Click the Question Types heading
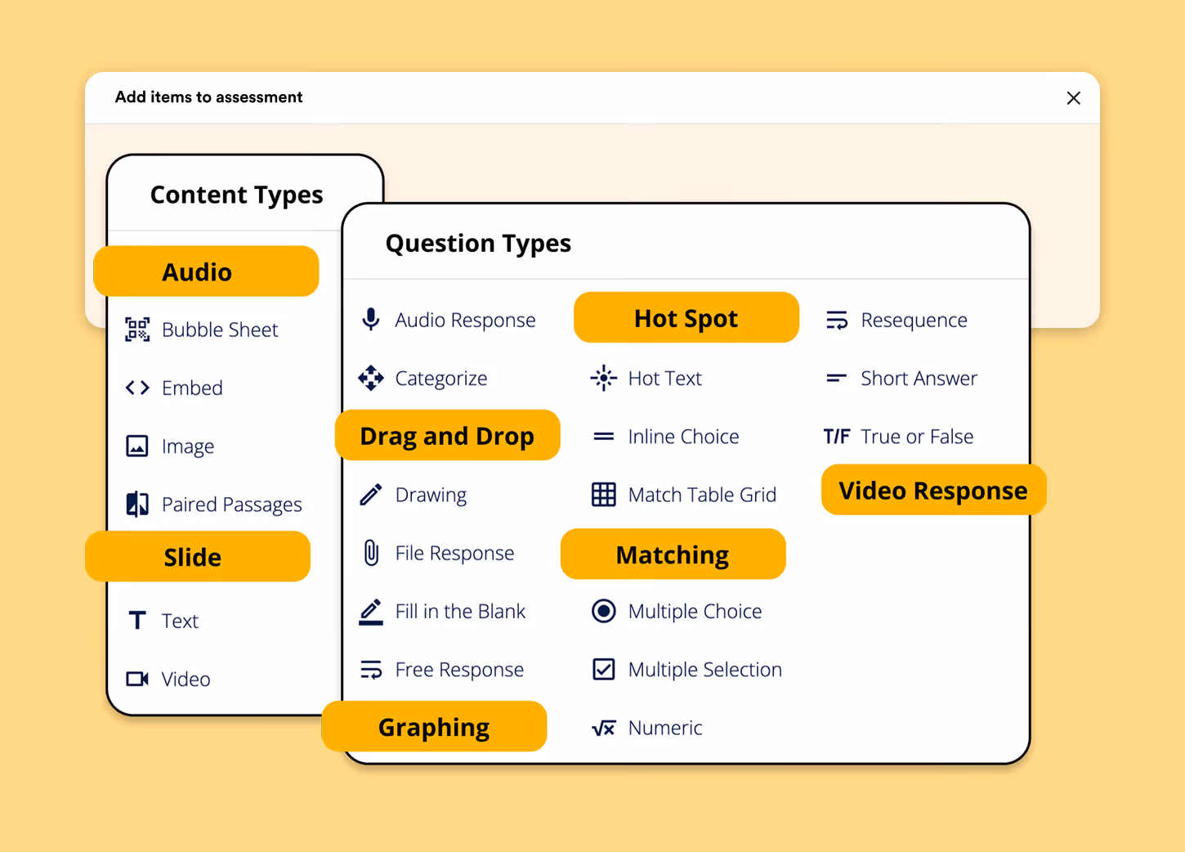This screenshot has width=1185, height=852. 478,243
